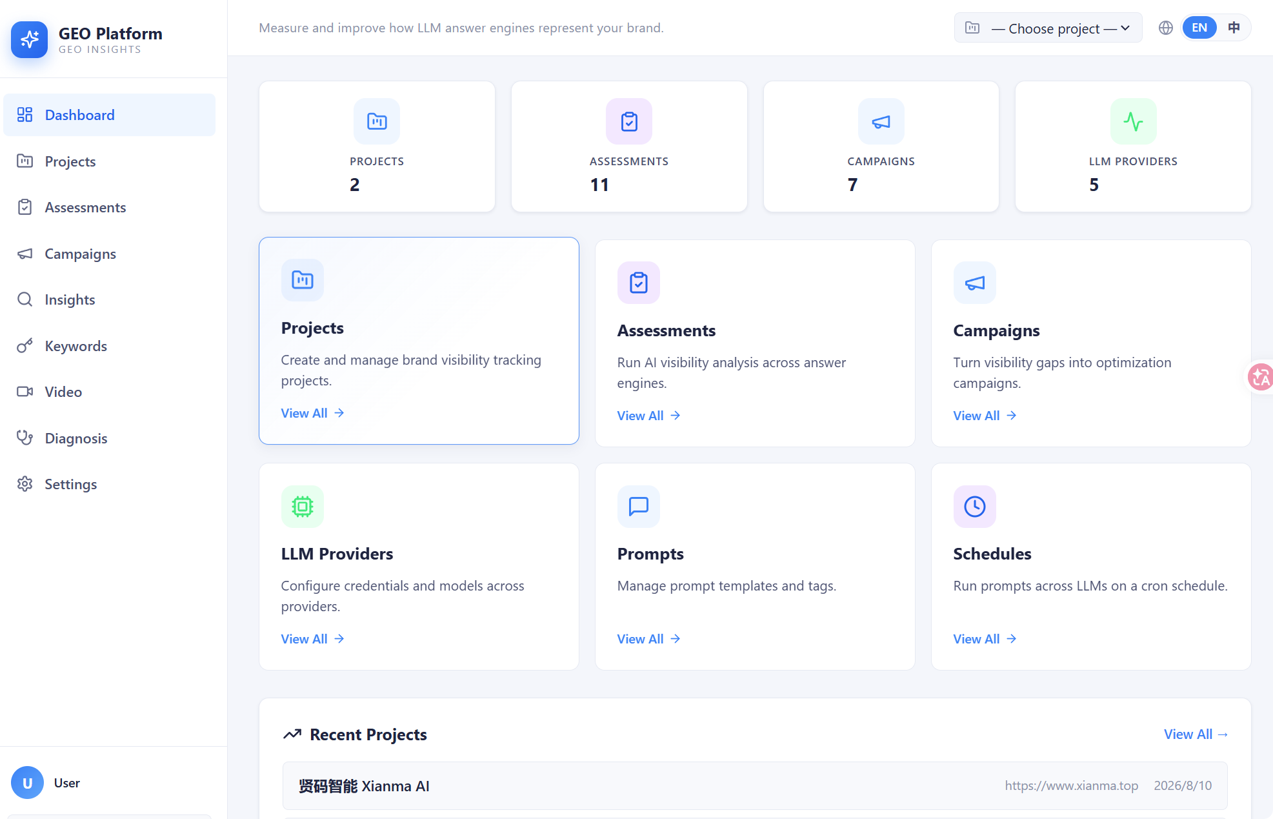Go to Projects in the sidebar
This screenshot has width=1273, height=819.
pos(109,161)
